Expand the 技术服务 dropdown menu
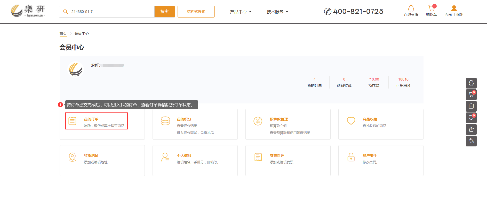Viewport: 487px width, 202px height. pyautogui.click(x=277, y=12)
